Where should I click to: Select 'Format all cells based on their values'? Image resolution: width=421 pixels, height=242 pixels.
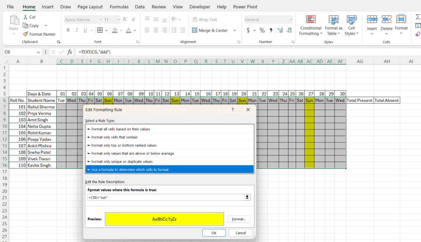click(x=170, y=129)
